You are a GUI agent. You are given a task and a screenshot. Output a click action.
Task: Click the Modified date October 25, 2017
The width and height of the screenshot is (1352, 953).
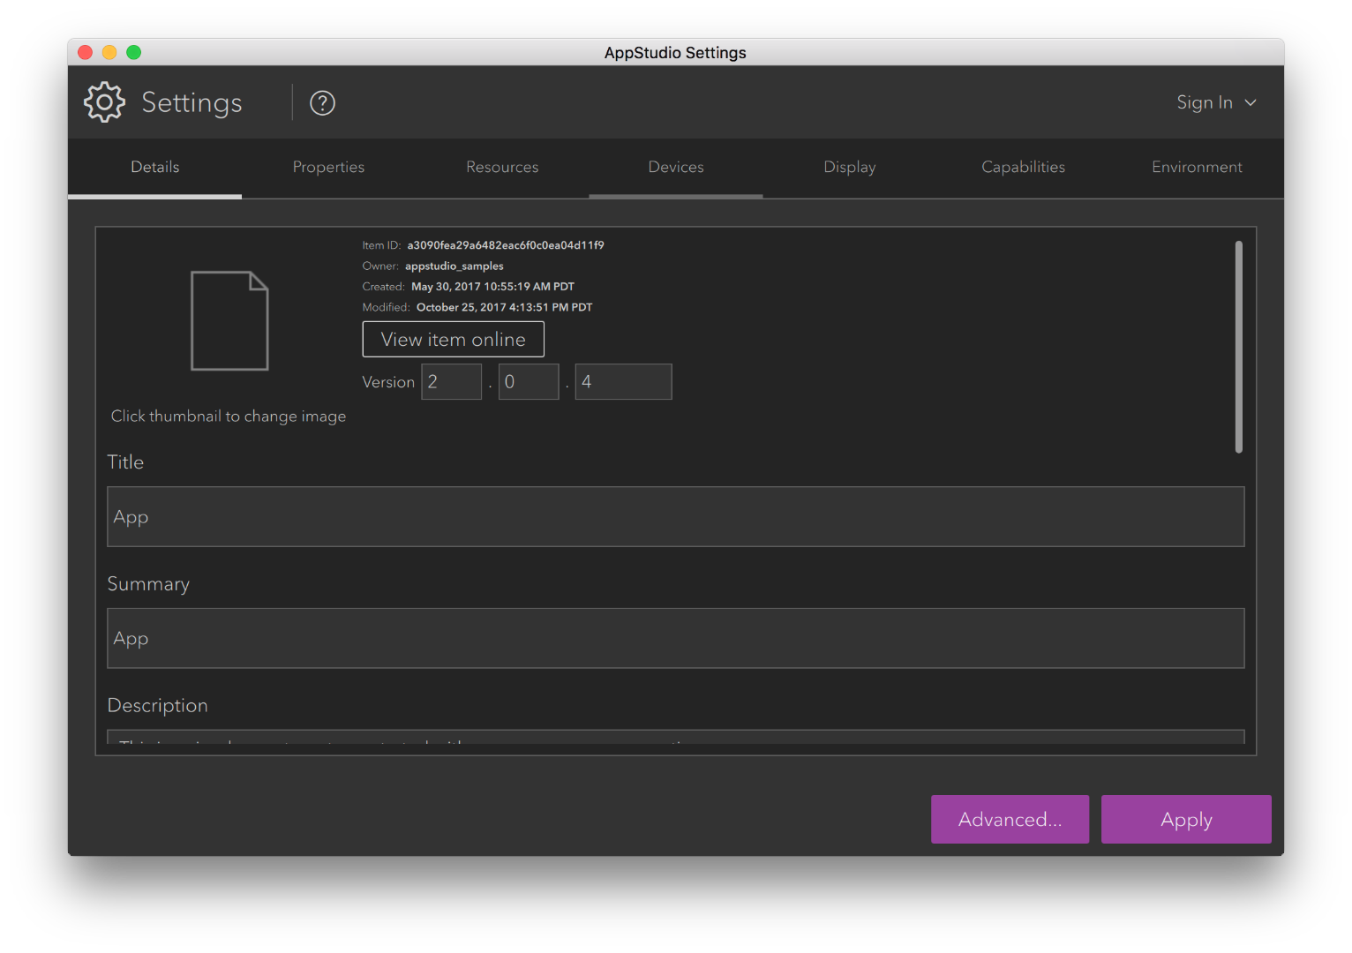click(505, 308)
